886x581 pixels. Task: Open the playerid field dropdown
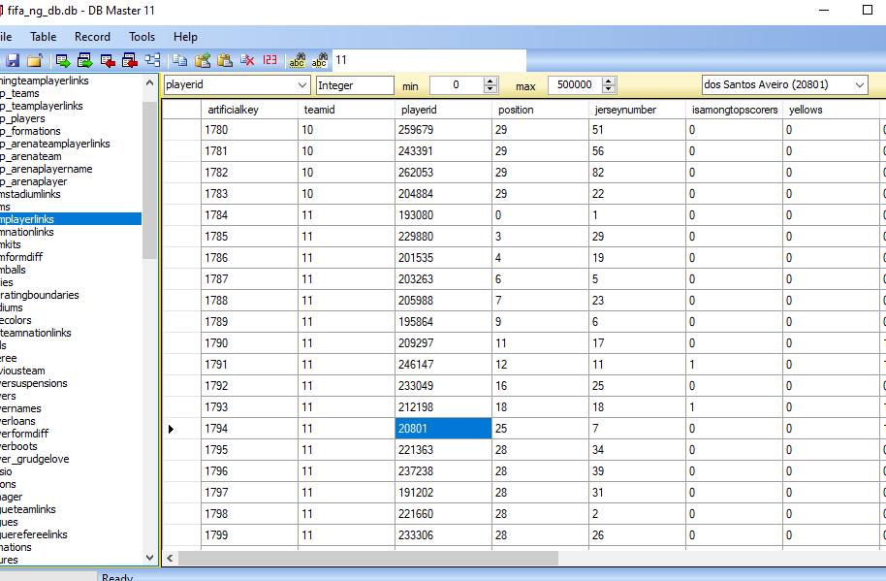302,85
